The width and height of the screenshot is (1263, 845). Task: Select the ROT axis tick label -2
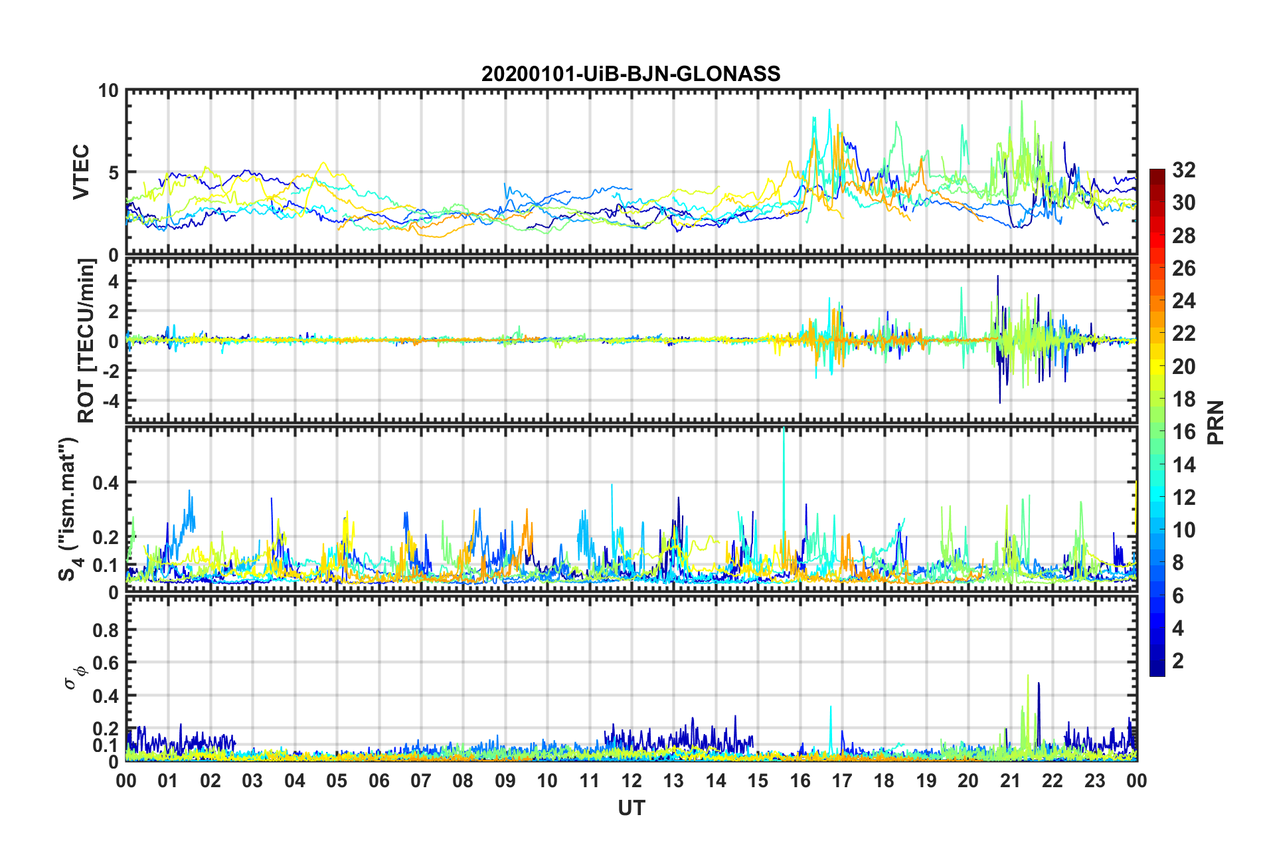coord(110,371)
